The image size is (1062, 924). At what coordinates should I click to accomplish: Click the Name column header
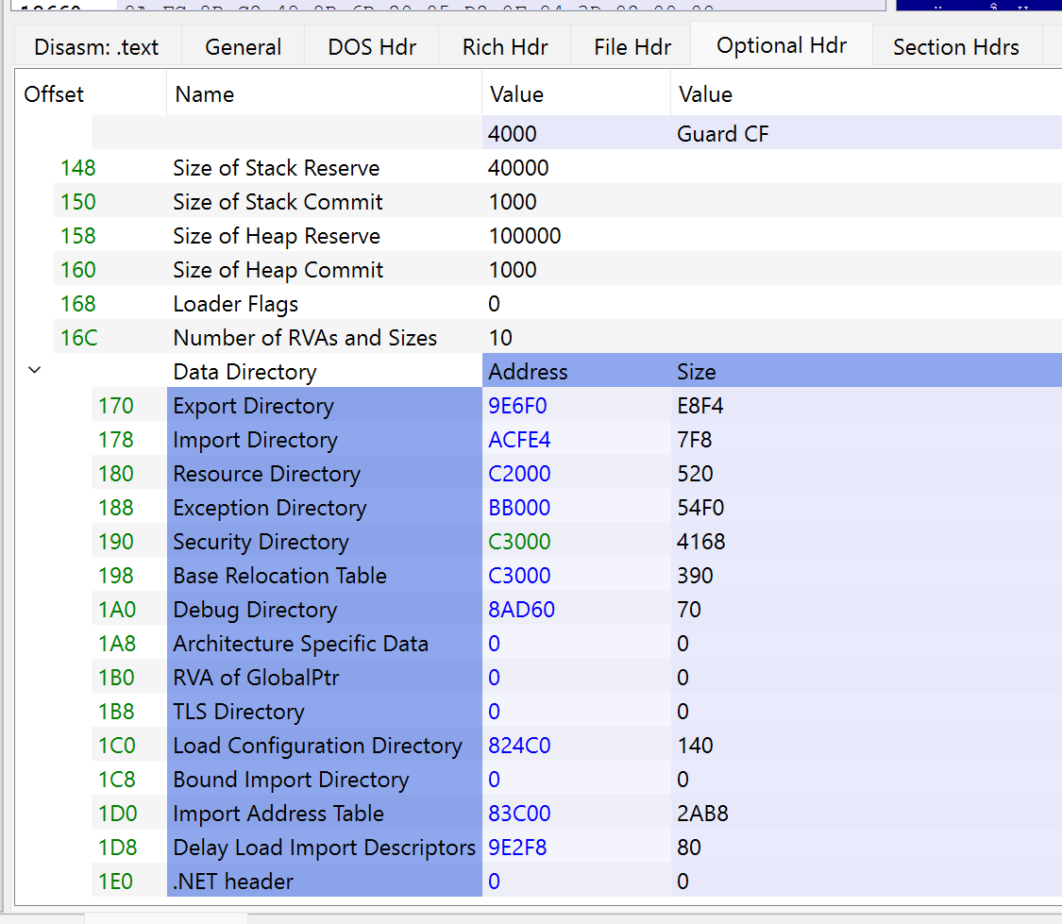205,94
